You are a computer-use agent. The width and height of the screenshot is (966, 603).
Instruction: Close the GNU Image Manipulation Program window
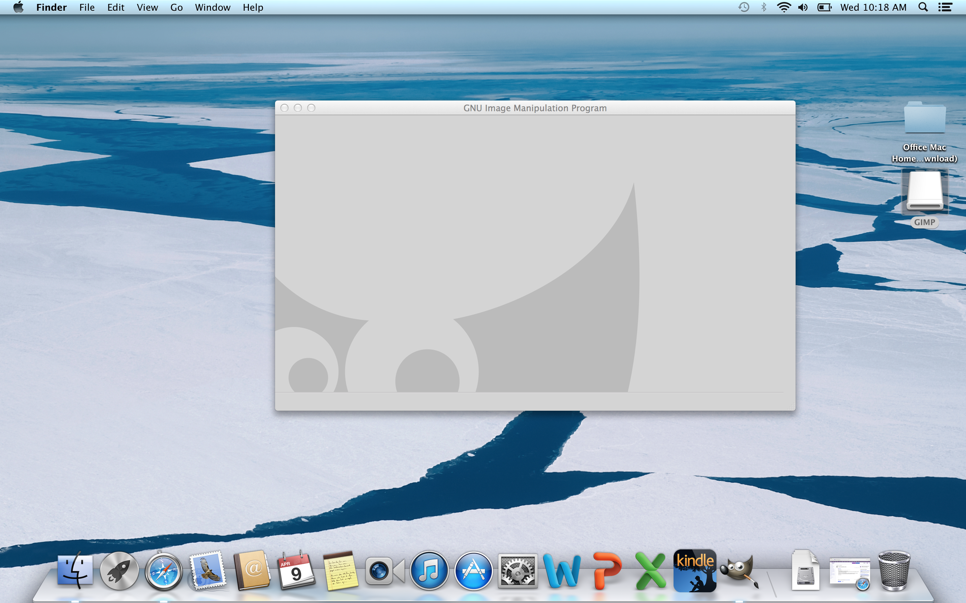pyautogui.click(x=285, y=108)
